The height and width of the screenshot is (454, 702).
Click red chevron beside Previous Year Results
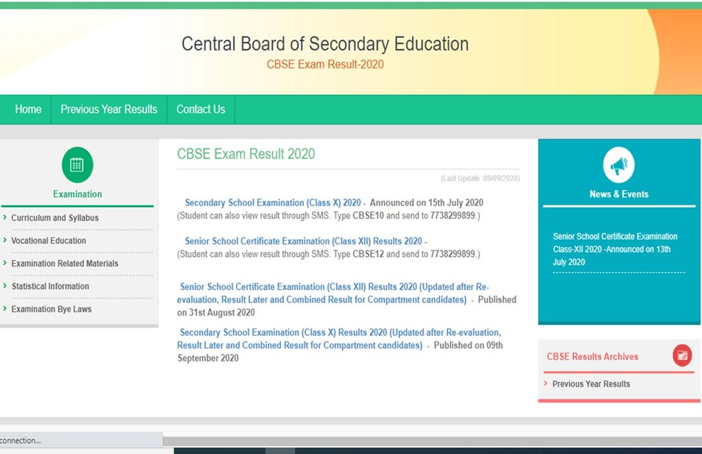(546, 384)
